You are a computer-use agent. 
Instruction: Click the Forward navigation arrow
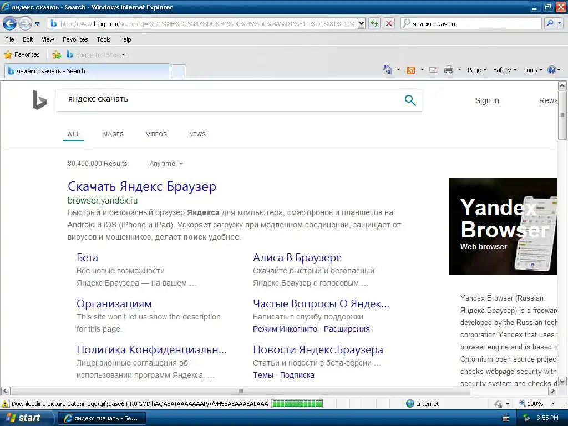(25, 24)
